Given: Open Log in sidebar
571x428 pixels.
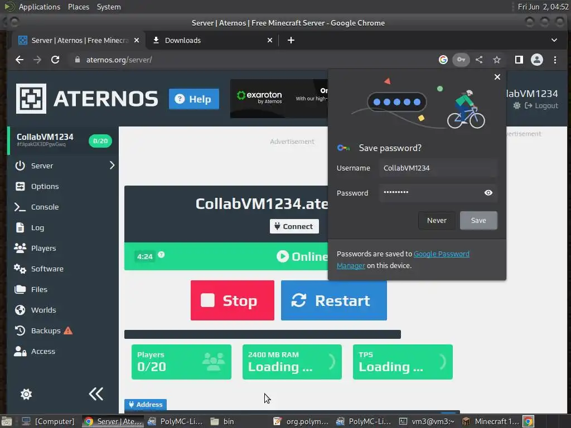Looking at the screenshot, I should [x=37, y=228].
